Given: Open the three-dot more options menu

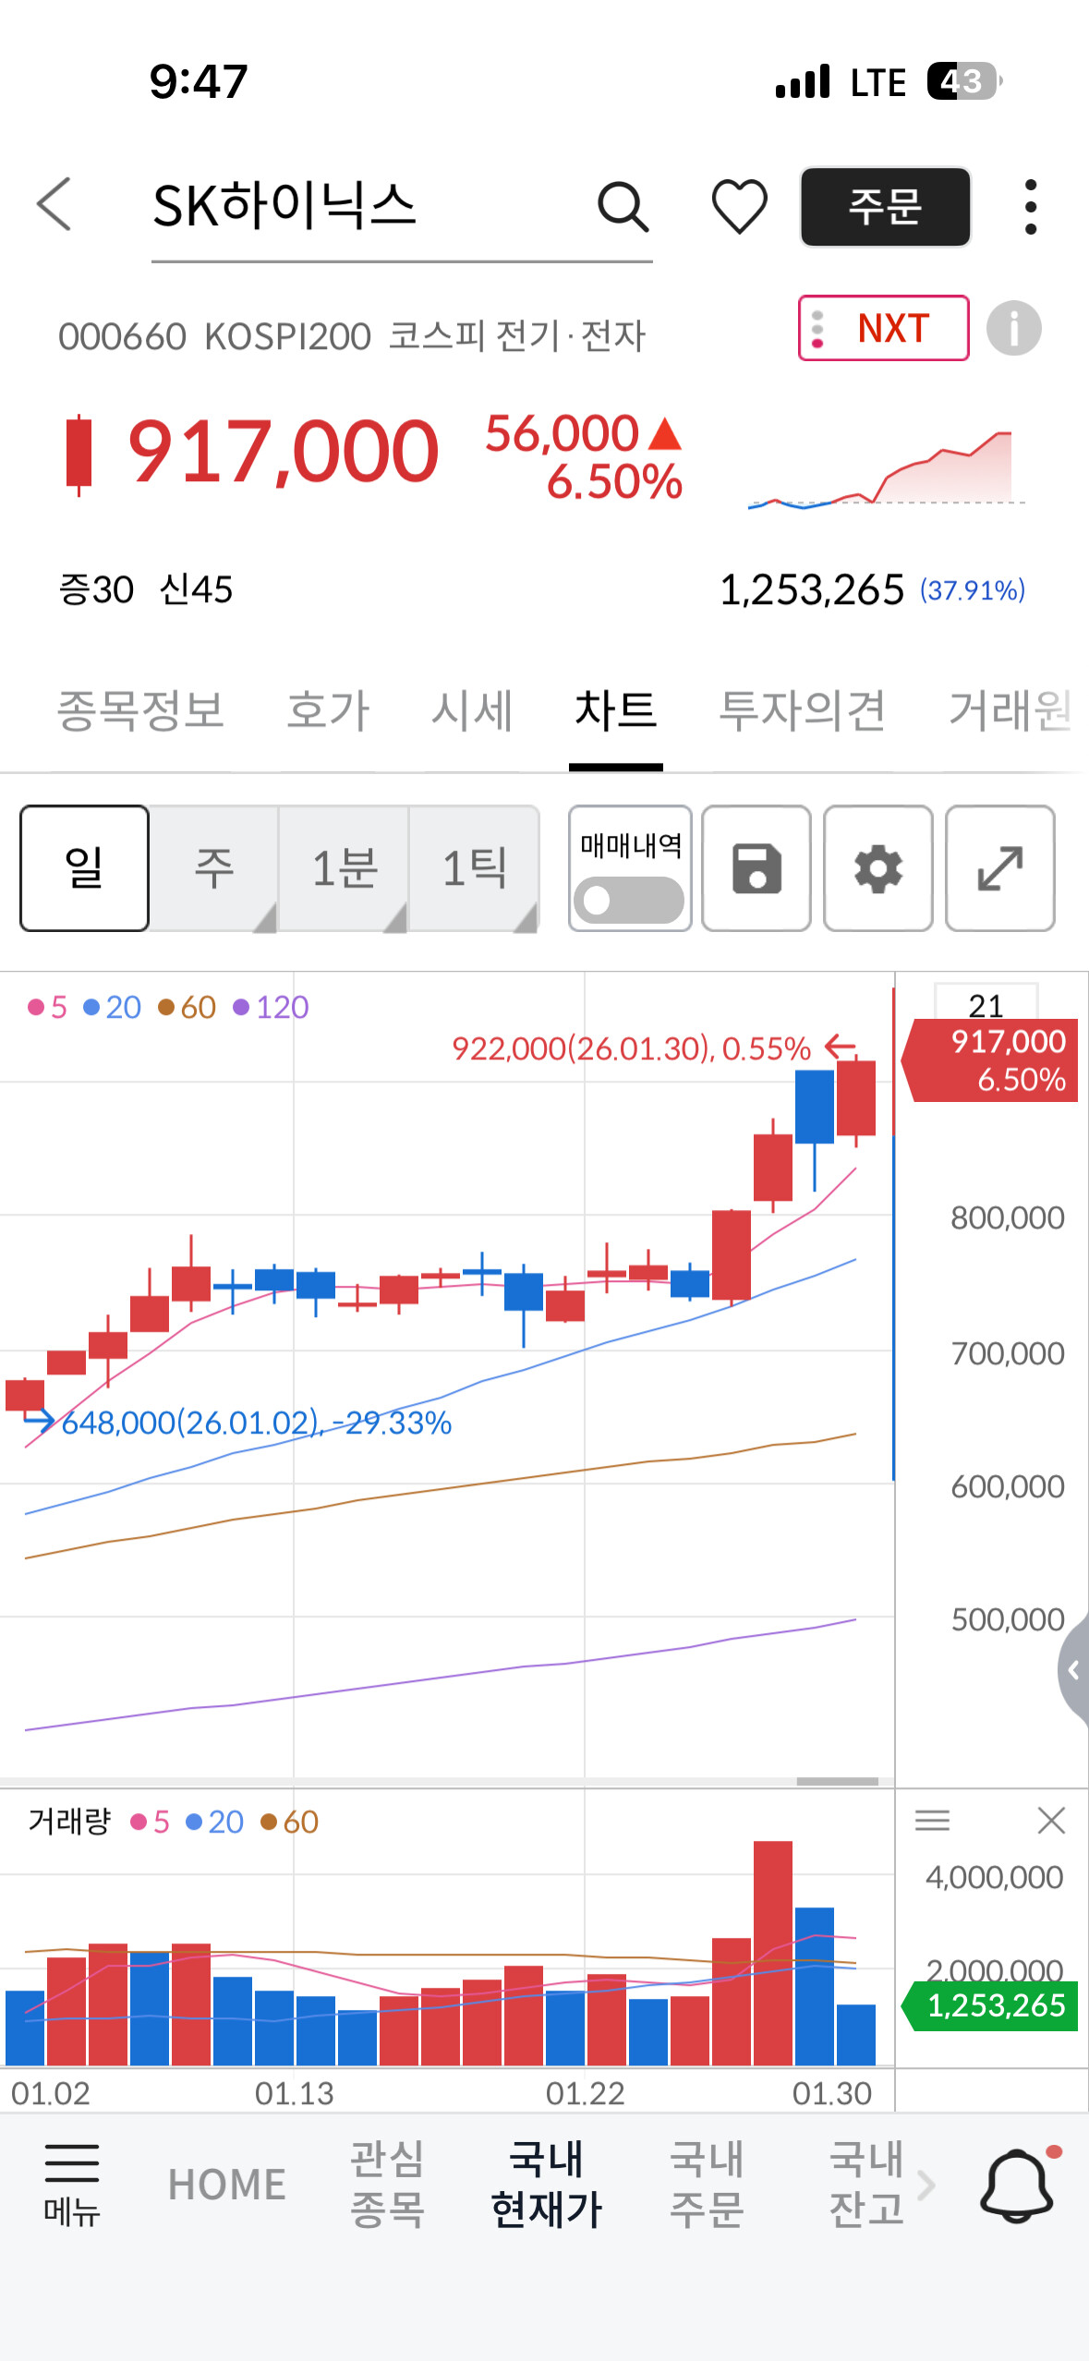Looking at the screenshot, I should pos(1031,206).
